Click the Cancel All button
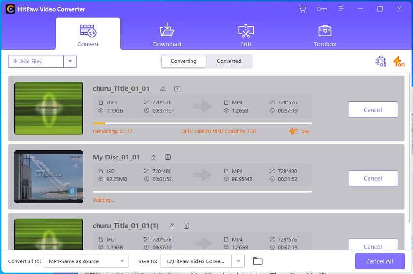This screenshot has height=274, width=413. click(x=380, y=261)
